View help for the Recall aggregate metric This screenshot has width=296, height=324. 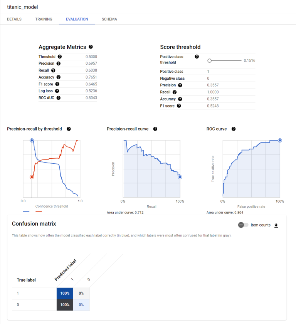(x=54, y=70)
